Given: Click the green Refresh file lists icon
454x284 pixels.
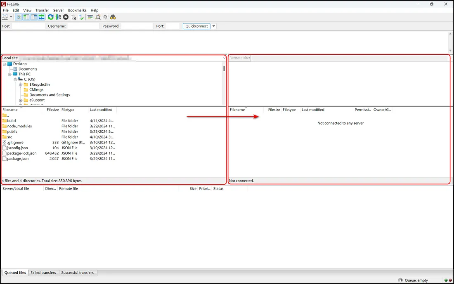Looking at the screenshot, I should (x=50, y=17).
